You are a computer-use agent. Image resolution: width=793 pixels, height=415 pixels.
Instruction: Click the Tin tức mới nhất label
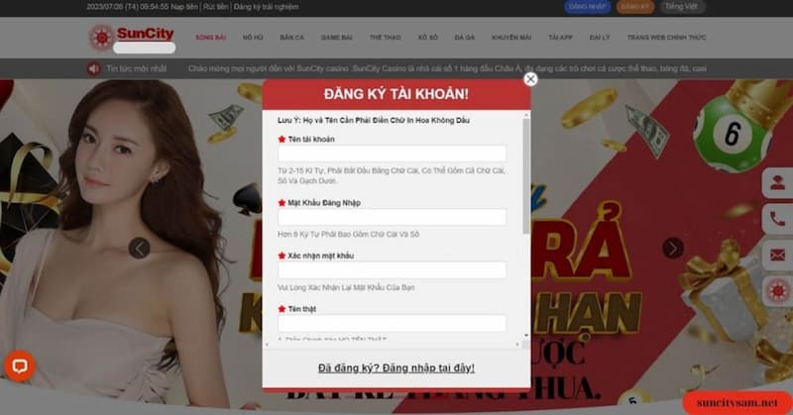[136, 68]
